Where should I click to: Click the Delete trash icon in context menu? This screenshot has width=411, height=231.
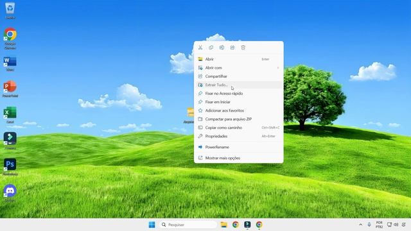243,47
